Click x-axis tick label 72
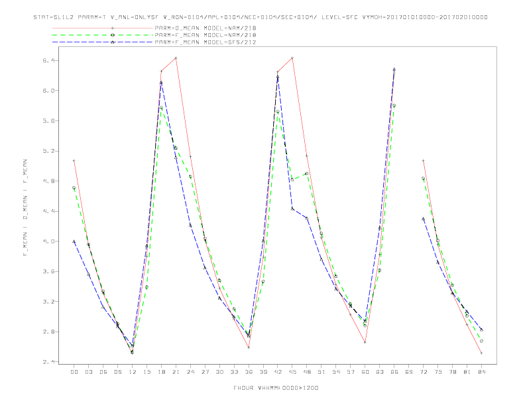The height and width of the screenshot is (405, 525). [424, 372]
